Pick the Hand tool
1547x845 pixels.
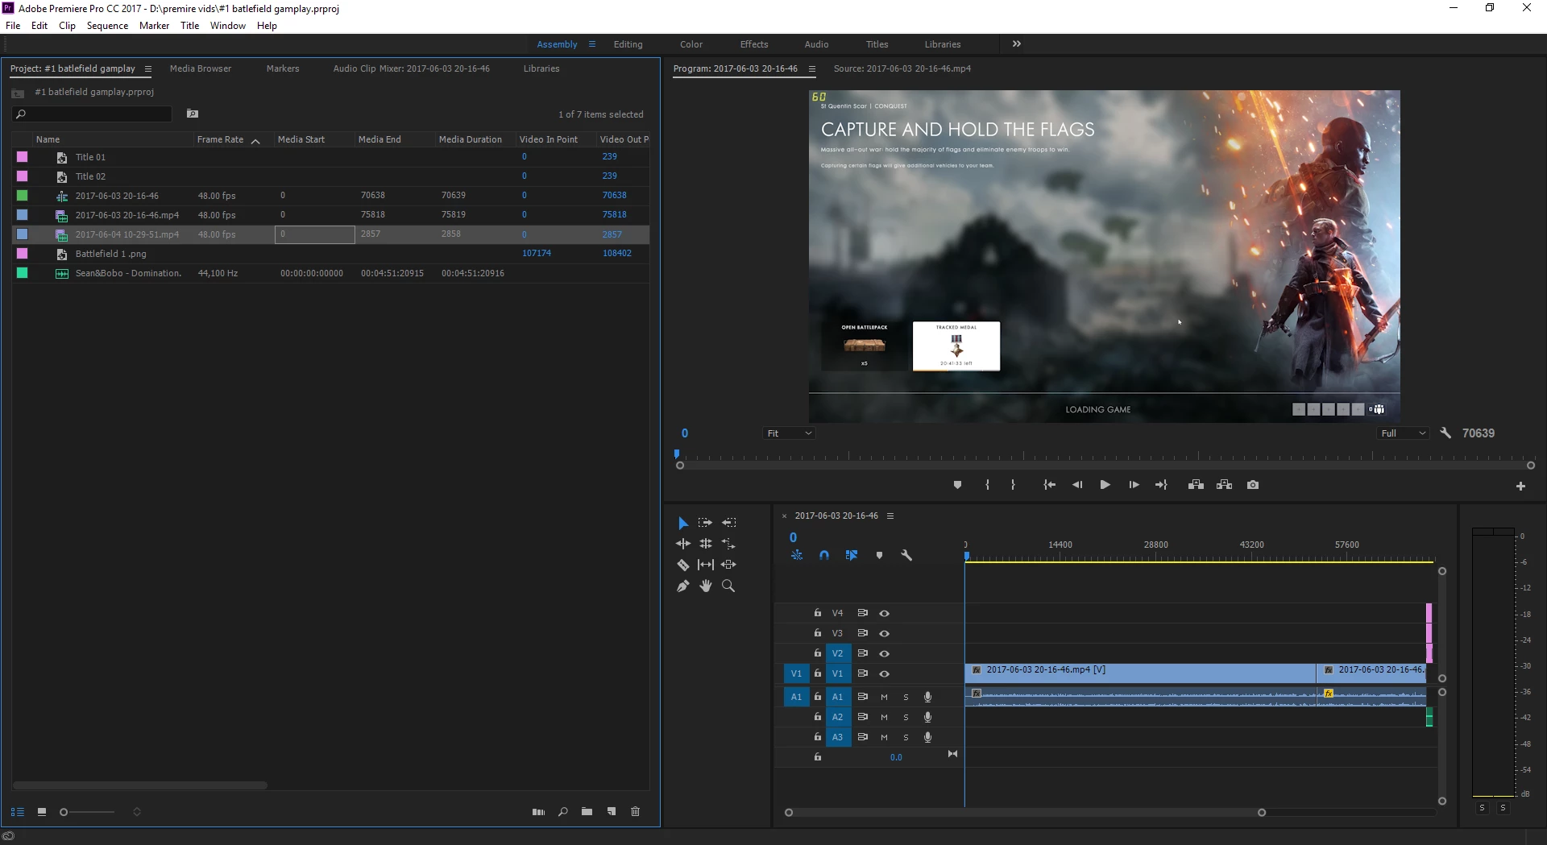coord(706,586)
